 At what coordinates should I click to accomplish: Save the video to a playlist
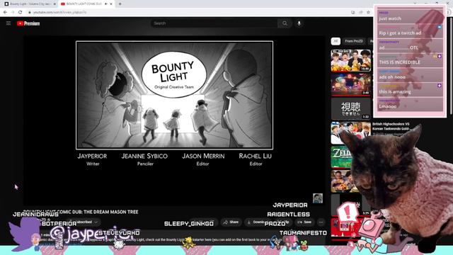coord(304,222)
